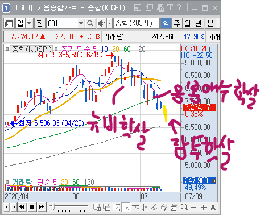260x215 pixels.
Task: Click the speaker sound alert icon
Action: point(102,23)
